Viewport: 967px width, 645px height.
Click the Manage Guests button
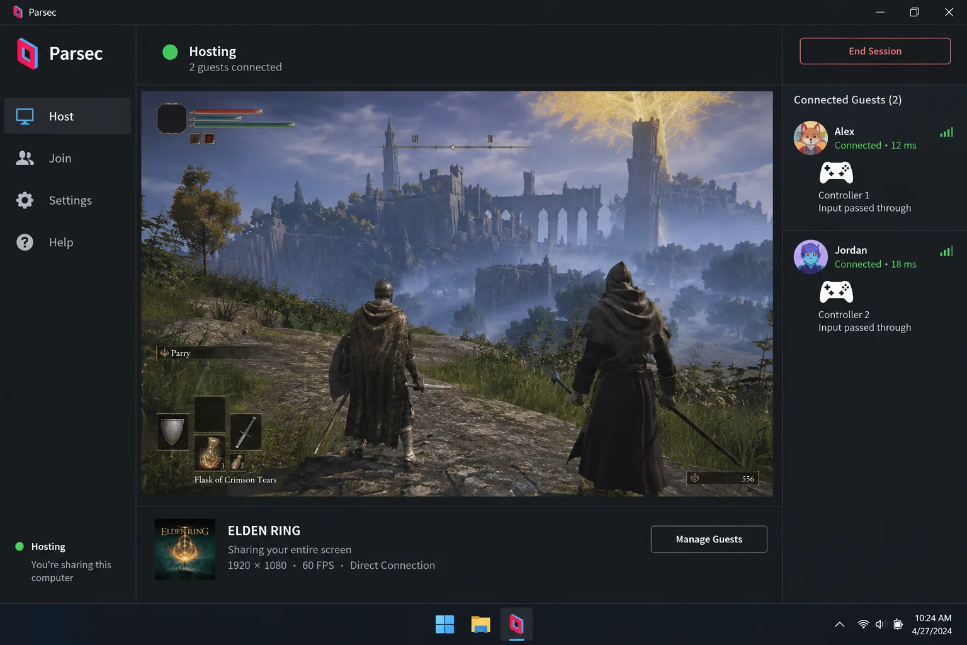click(709, 539)
